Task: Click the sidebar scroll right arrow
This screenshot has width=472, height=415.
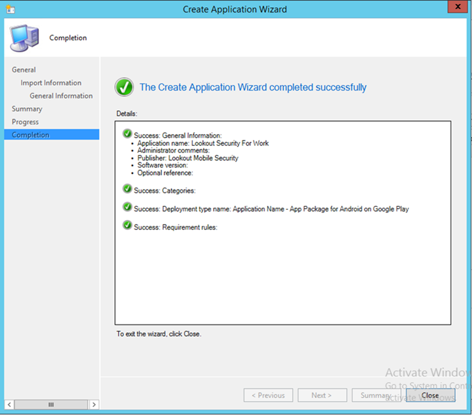Action: pyautogui.click(x=94, y=405)
